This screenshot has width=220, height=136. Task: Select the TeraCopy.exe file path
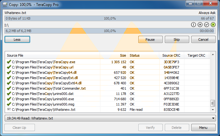pos(44,62)
